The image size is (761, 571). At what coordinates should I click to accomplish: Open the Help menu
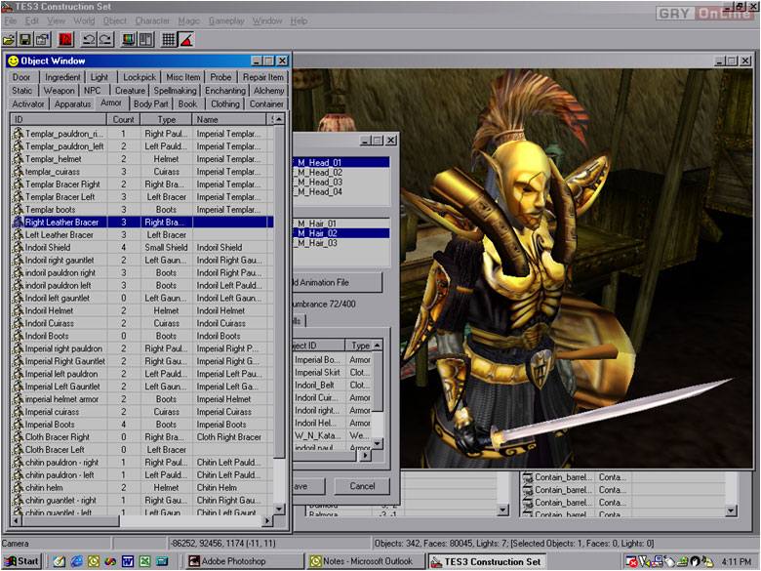pos(299,20)
